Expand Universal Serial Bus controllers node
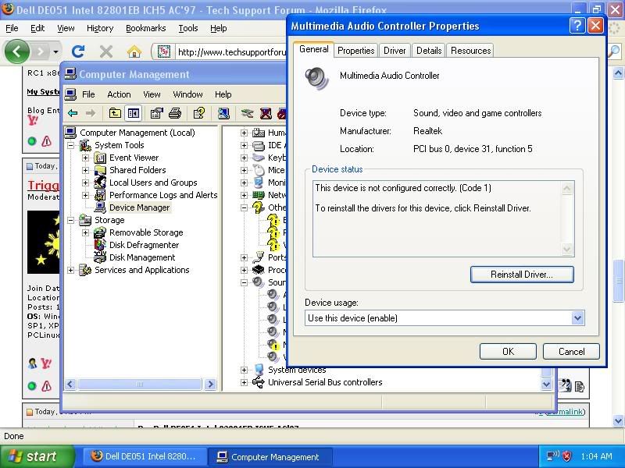The width and height of the screenshot is (625, 468). [244, 382]
